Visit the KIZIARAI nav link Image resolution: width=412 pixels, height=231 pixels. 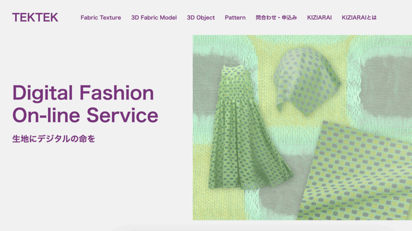pyautogui.click(x=319, y=18)
